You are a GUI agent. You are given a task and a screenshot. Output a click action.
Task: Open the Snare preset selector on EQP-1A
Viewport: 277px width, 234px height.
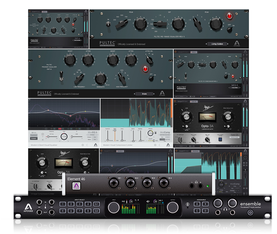144,94
